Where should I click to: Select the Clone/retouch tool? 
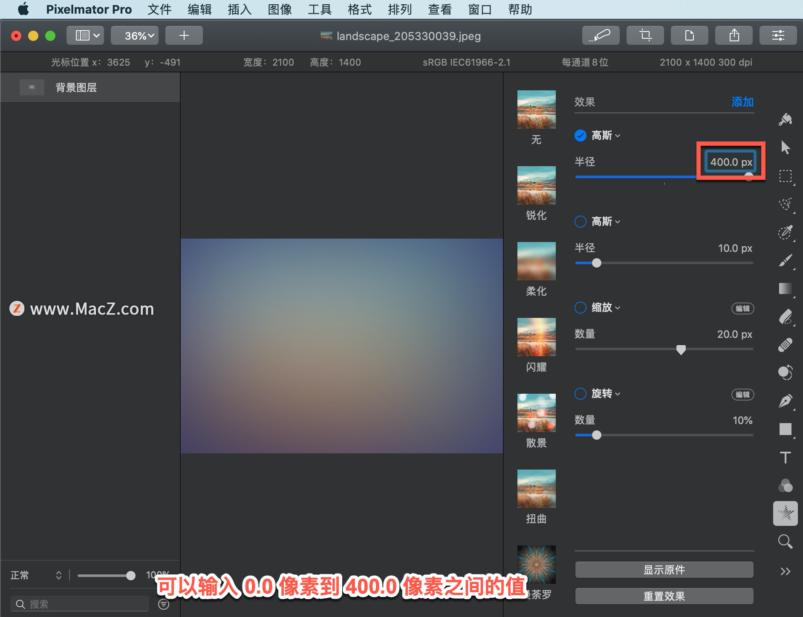[785, 373]
